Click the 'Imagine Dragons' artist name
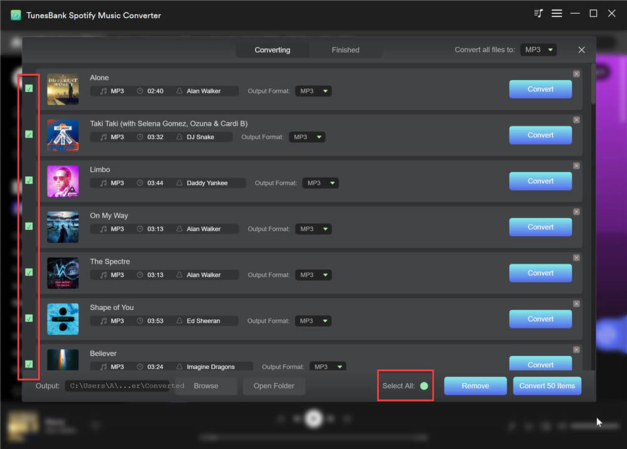This screenshot has width=627, height=449. [211, 367]
